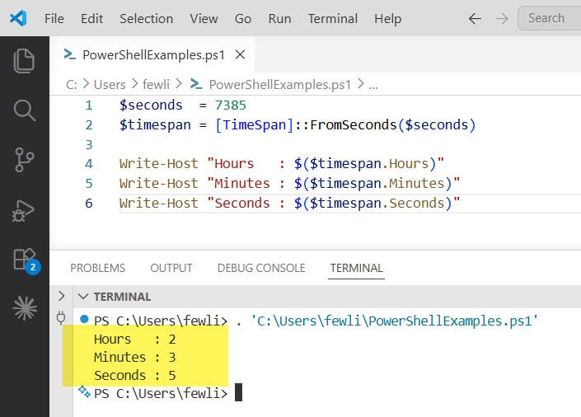
Task: Open the File menu
Action: 54,18
